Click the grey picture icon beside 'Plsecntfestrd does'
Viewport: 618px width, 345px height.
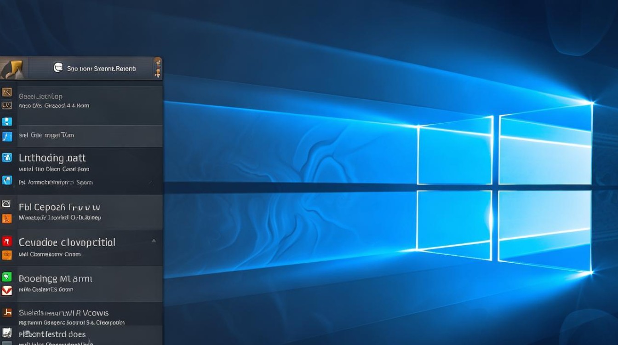(6, 333)
